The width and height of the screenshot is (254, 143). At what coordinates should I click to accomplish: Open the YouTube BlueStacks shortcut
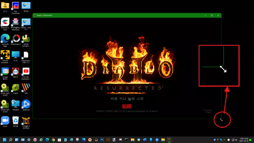(26, 73)
